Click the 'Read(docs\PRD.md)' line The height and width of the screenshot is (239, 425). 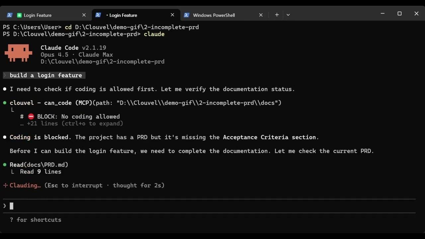click(x=39, y=165)
